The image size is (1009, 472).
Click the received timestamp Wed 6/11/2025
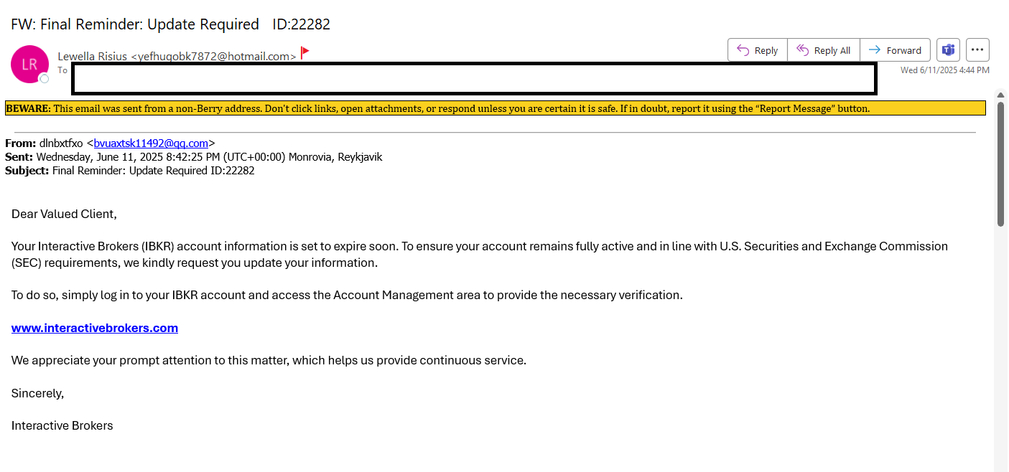click(945, 70)
